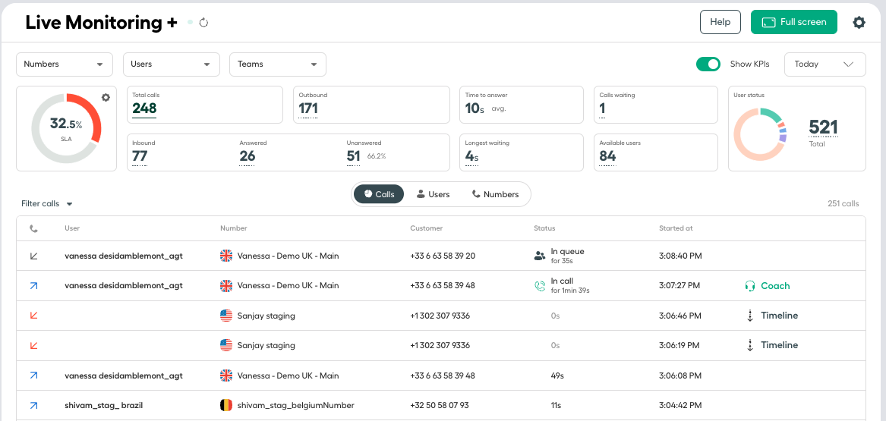The image size is (886, 421).
Task: Toggle the Show KPIs switch off
Action: [x=708, y=64]
